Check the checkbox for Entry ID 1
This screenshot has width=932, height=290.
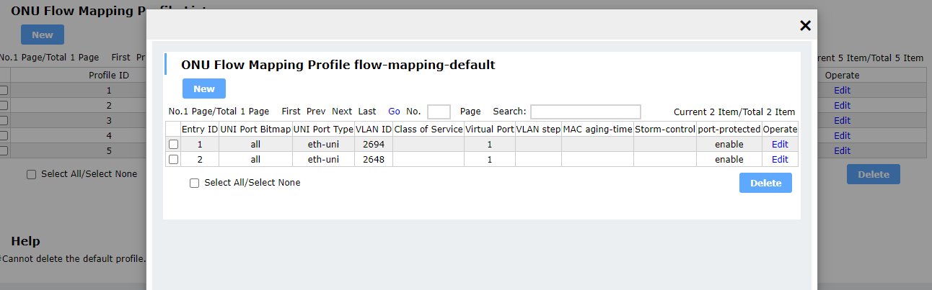(x=173, y=145)
